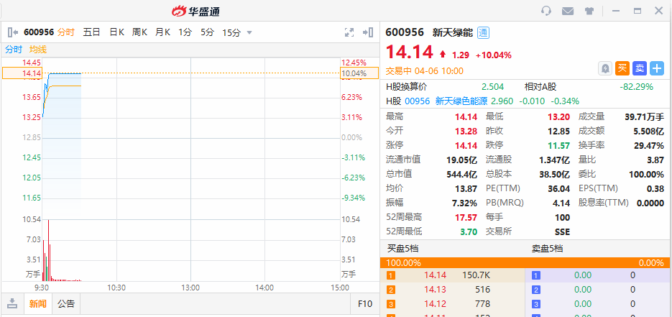This screenshot has width=672, height=317.
Task: Click the 相对A股 value -82.29%
Action: coord(637,87)
